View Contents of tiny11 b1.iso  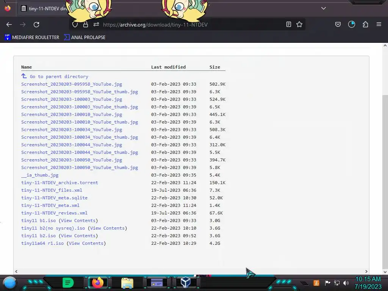78,221
